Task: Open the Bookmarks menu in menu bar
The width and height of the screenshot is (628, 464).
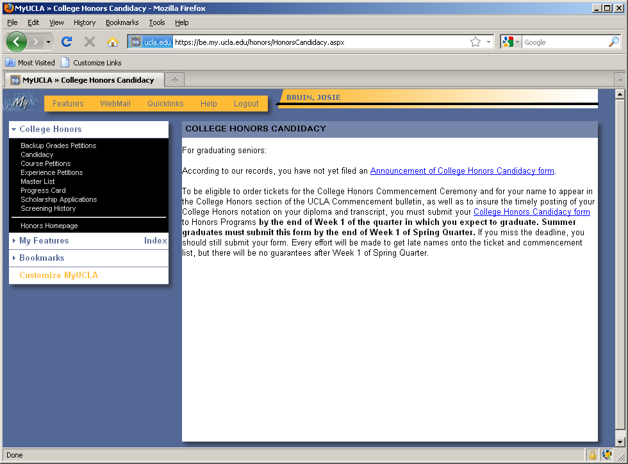Action: [x=122, y=22]
